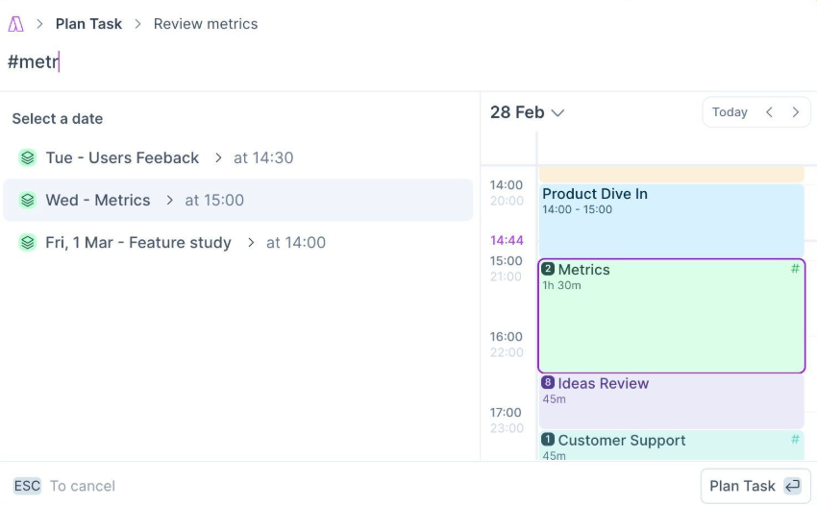Image resolution: width=817 pixels, height=505 pixels.
Task: Click the ESC key to cancel
Action: [27, 486]
